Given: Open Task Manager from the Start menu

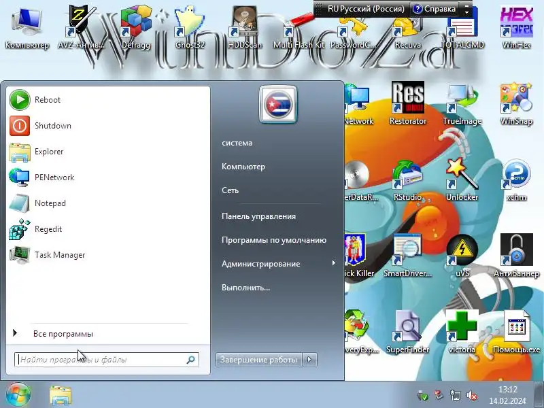Looking at the screenshot, I should click(x=108, y=255).
